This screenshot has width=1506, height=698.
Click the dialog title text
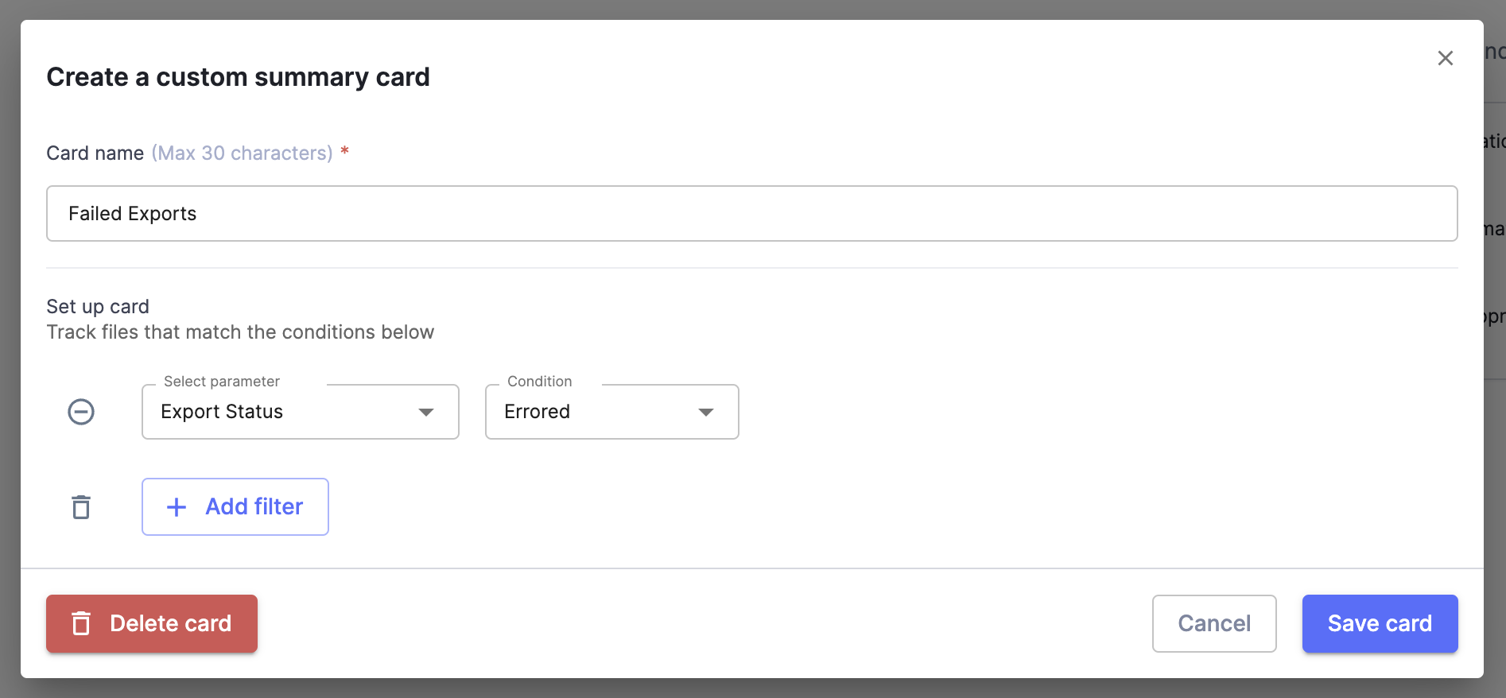(x=239, y=77)
